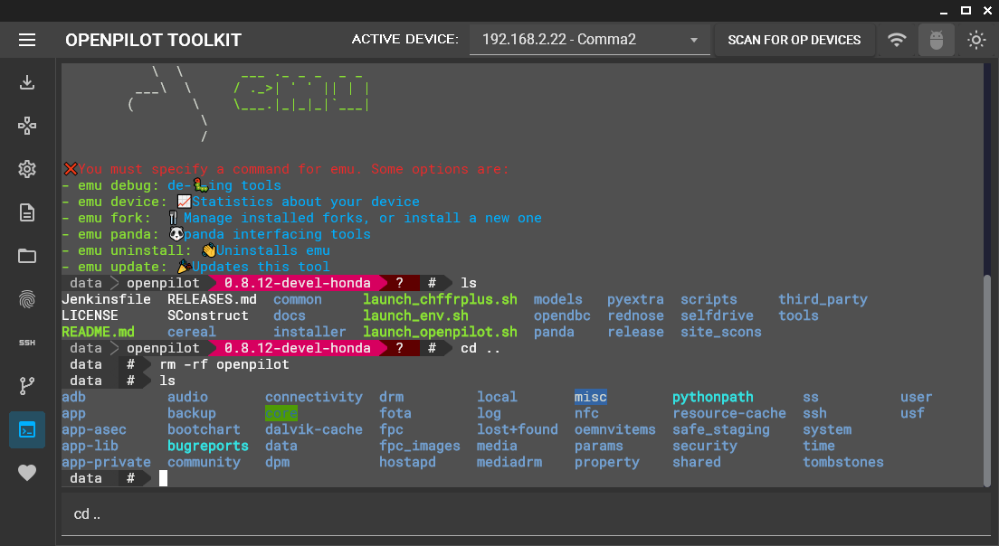Click 'selfdrive' directory name in terminal
Image resolution: width=999 pixels, height=546 pixels.
(717, 315)
